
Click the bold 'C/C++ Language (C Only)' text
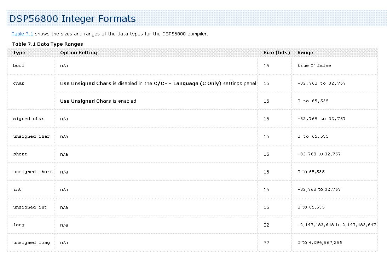tap(187, 83)
